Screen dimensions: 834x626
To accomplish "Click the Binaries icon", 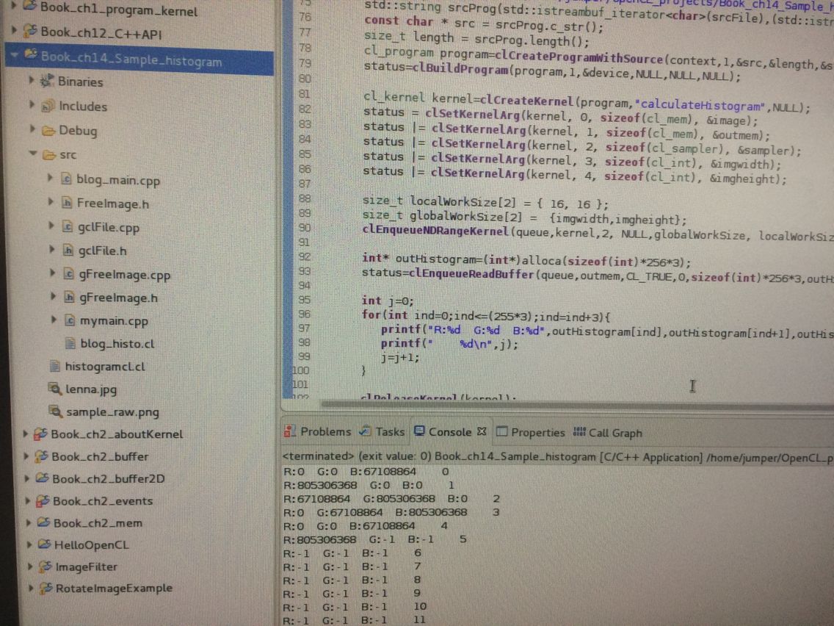I will [47, 81].
